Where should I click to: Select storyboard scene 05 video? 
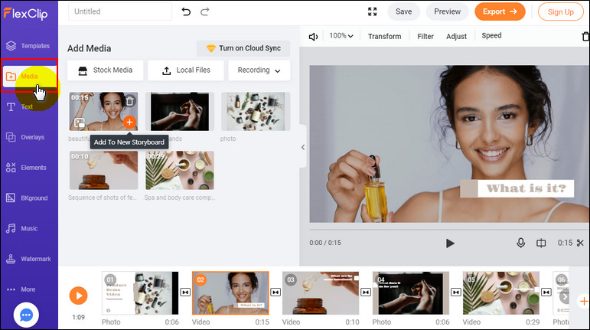[500, 293]
